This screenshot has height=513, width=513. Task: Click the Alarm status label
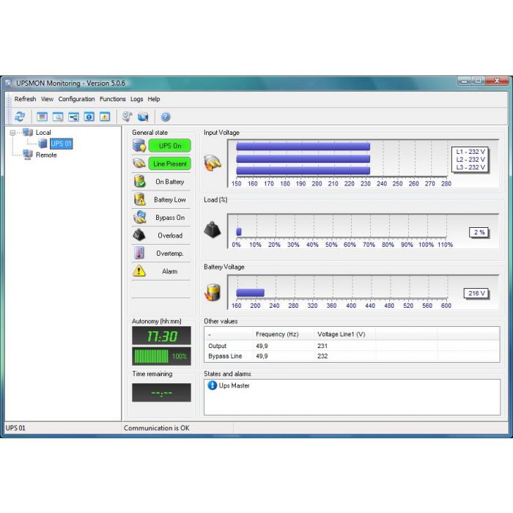169,271
